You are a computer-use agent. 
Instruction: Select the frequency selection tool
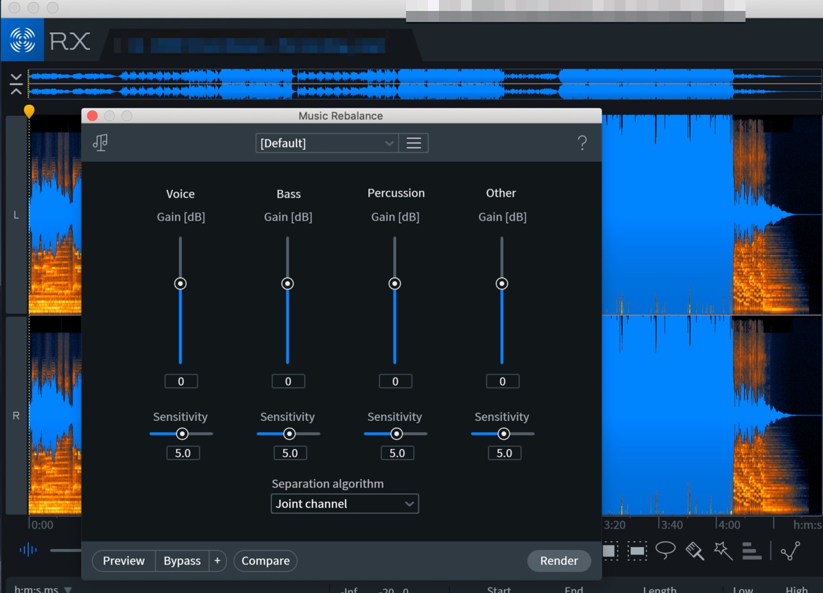[638, 550]
